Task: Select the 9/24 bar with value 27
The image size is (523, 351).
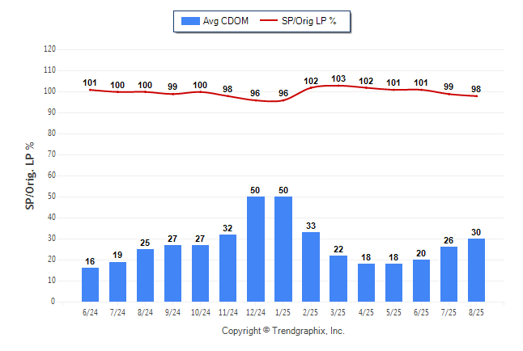Action: (x=172, y=273)
